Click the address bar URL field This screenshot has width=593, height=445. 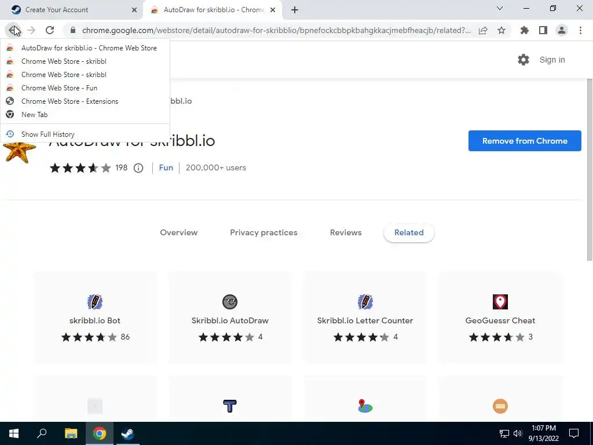pyautogui.click(x=276, y=30)
